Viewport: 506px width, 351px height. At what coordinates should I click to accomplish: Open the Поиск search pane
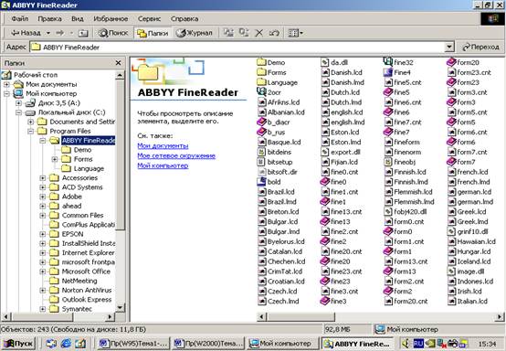[113, 33]
